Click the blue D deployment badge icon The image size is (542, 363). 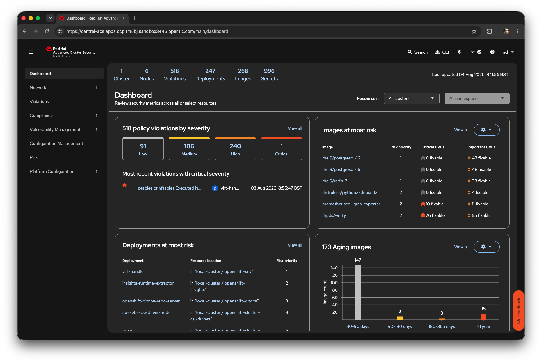coord(215,188)
